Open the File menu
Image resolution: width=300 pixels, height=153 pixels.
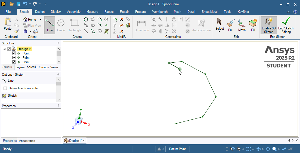pos(8,12)
